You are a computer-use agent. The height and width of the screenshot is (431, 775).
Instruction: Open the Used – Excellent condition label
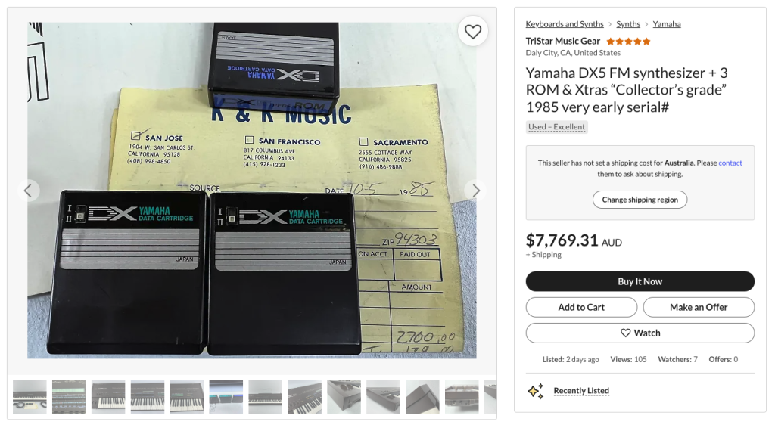pyautogui.click(x=556, y=127)
